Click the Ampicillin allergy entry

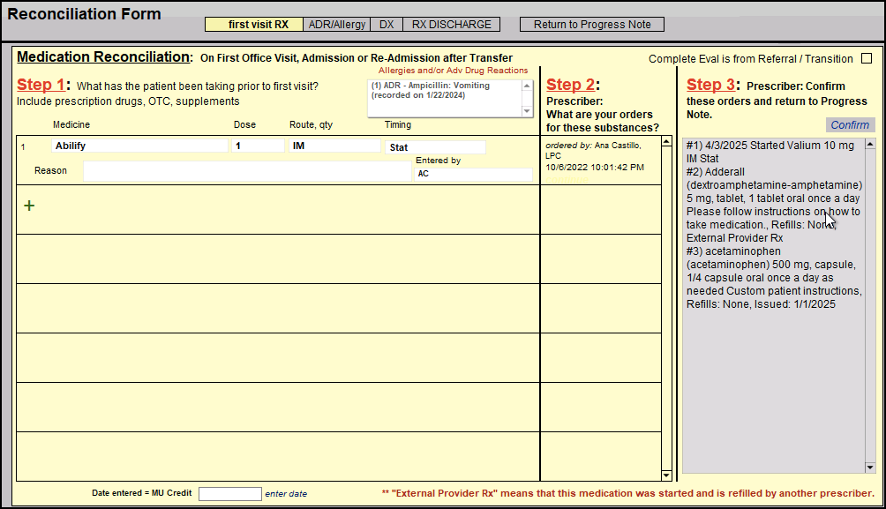tap(441, 91)
